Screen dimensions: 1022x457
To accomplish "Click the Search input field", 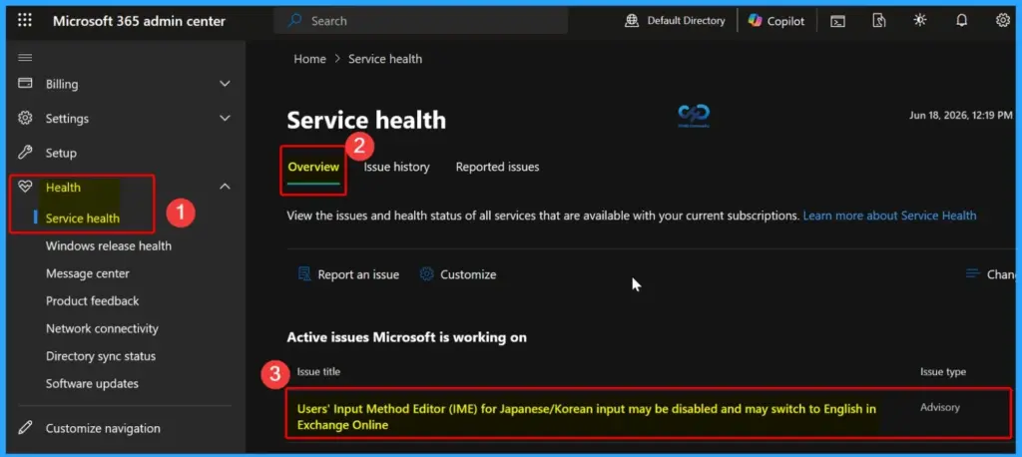I will click(x=420, y=21).
